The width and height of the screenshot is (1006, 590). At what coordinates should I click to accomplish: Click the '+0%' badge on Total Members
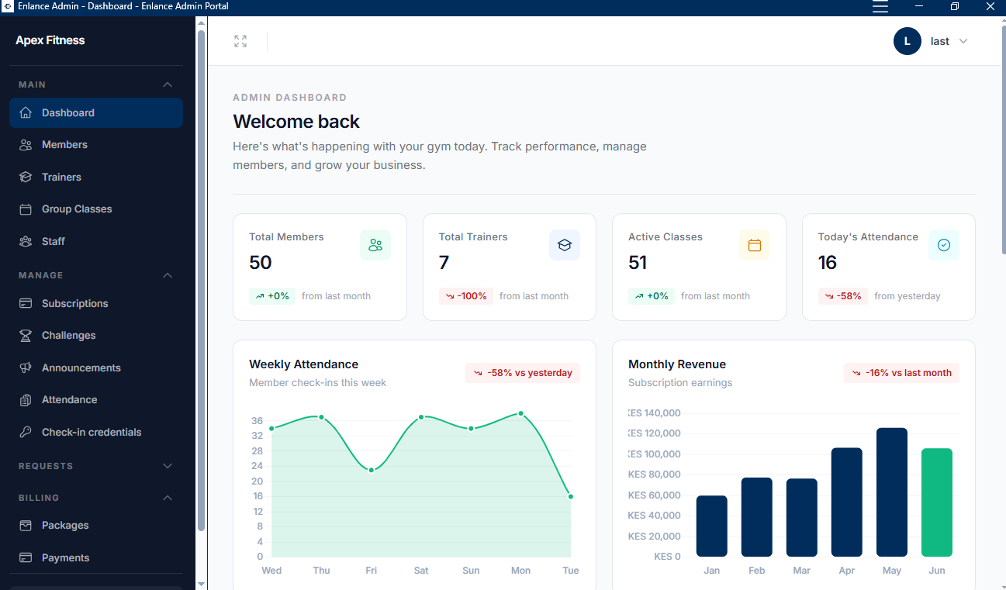(x=272, y=296)
